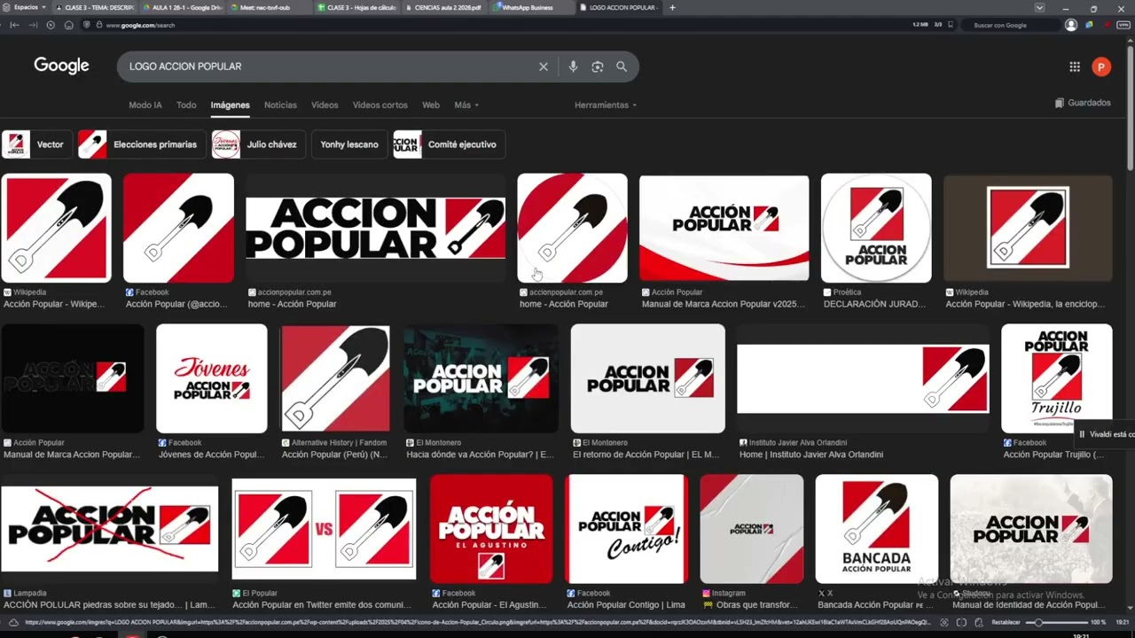Open the Vivaldi profile icon in the toolbar
This screenshot has height=638, width=1135.
pyautogui.click(x=1071, y=25)
